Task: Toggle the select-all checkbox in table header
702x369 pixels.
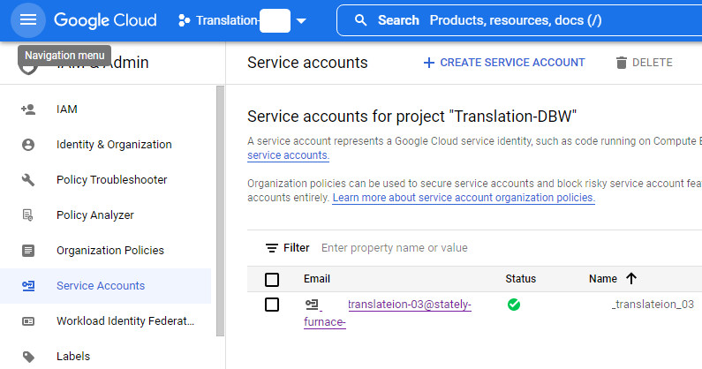Action: tap(272, 280)
